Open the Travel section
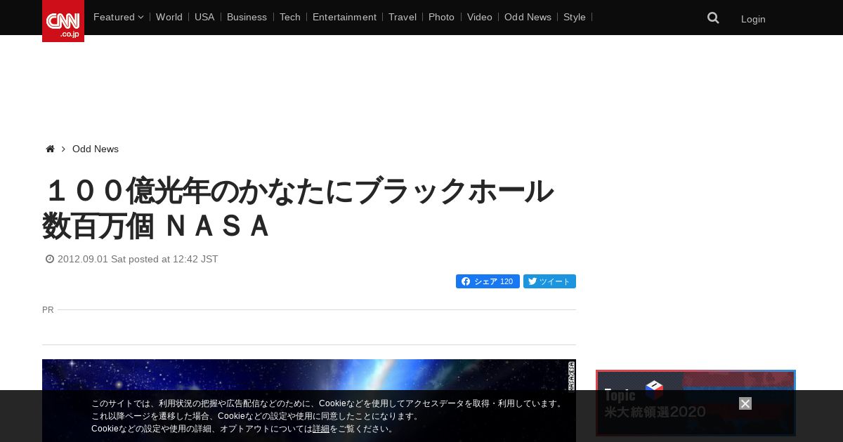This screenshot has width=843, height=442. pos(403,17)
